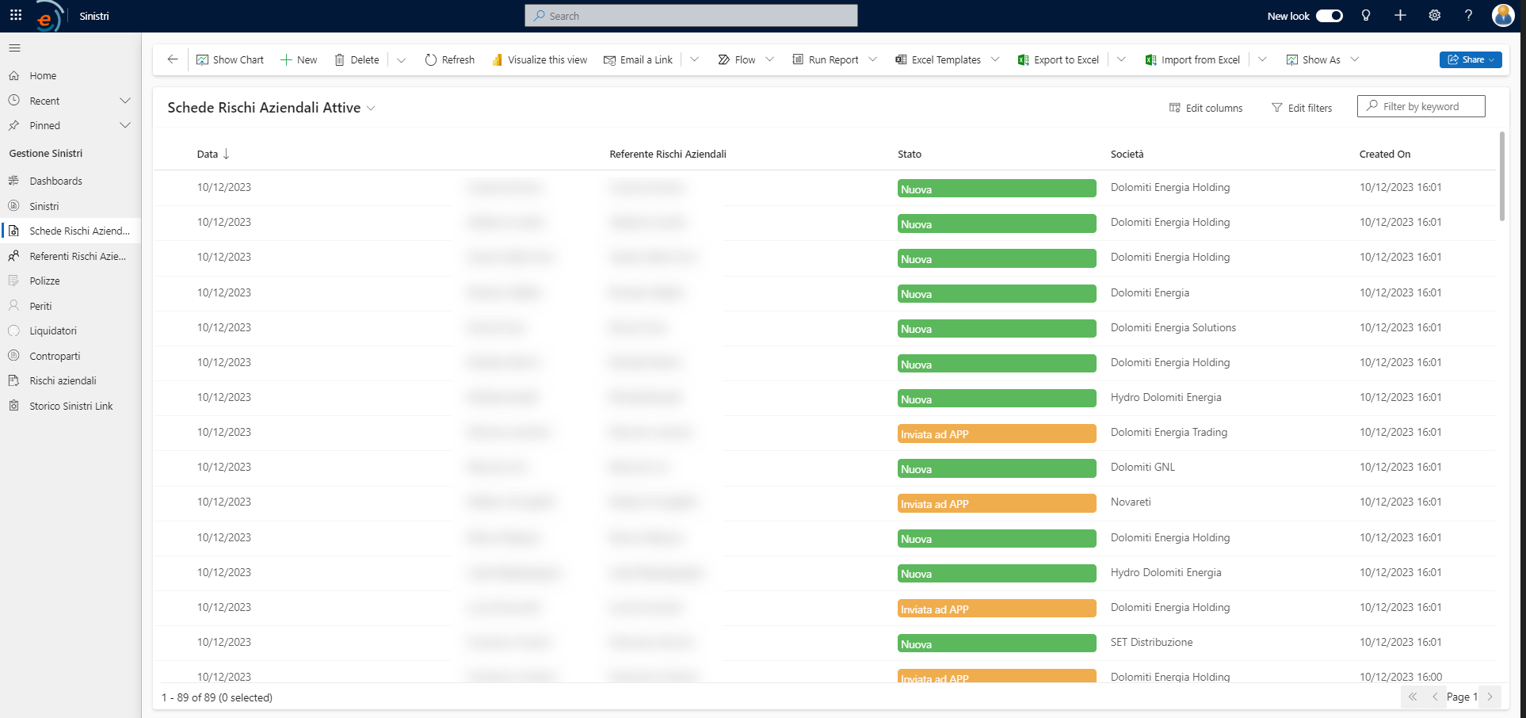Select SET Distribuzione cell
The height and width of the screenshot is (718, 1526).
click(x=1151, y=643)
